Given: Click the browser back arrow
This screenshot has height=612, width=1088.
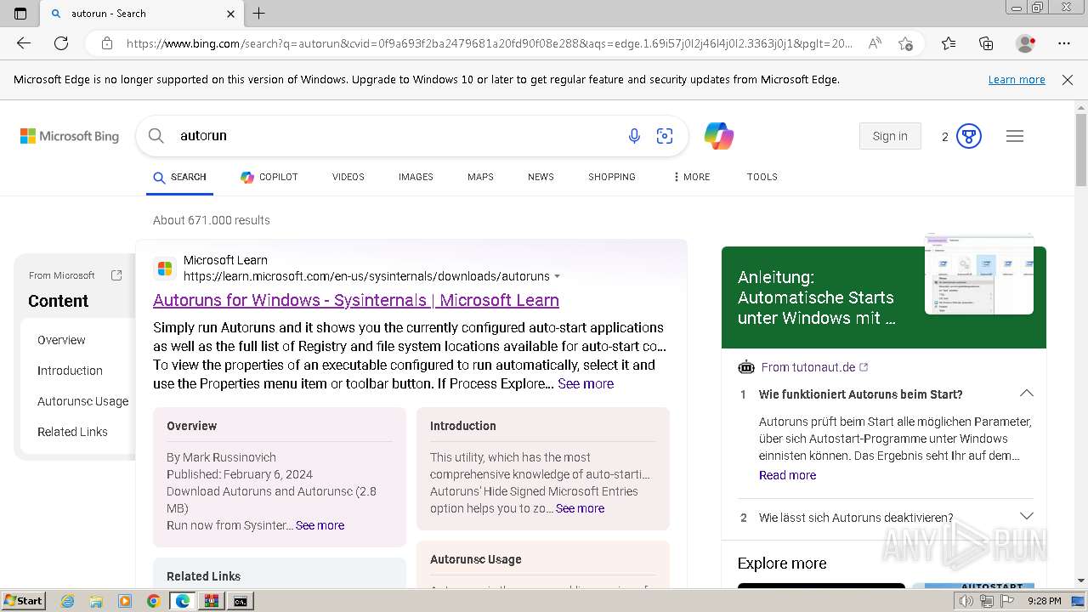Looking at the screenshot, I should pos(24,43).
